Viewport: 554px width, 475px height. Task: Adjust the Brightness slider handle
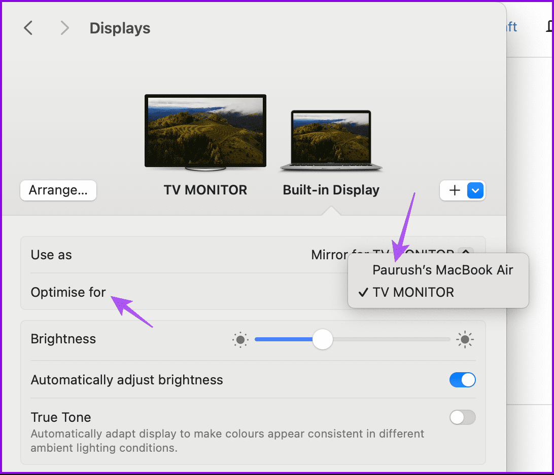tap(322, 340)
